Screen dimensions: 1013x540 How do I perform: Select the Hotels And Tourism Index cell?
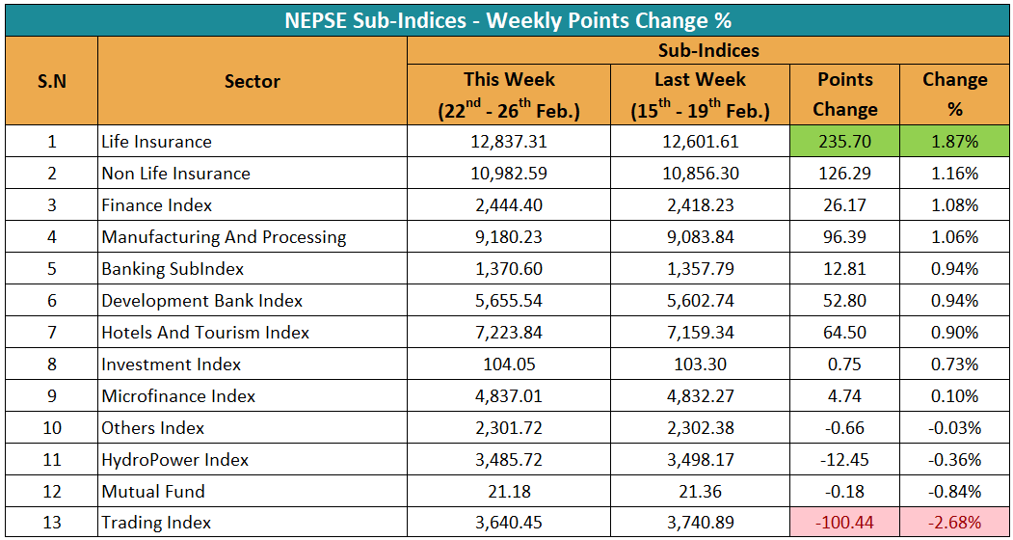coord(205,333)
